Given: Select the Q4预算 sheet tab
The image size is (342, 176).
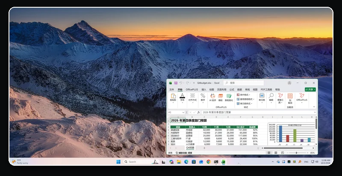Looking at the screenshot, I should click(190, 148).
